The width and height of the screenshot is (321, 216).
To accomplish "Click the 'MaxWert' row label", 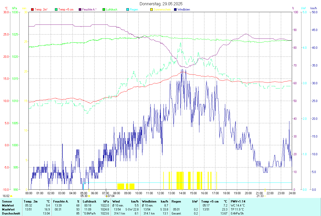I will click(8, 209).
